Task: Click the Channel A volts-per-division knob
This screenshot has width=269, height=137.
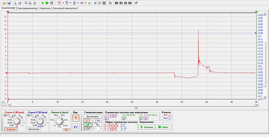Action: pos(17,121)
